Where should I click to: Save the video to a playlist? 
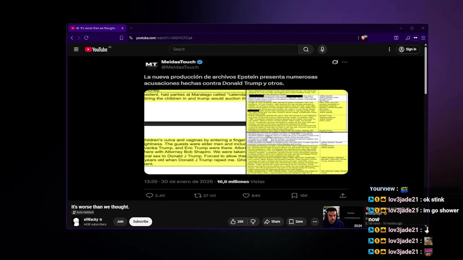pos(296,222)
